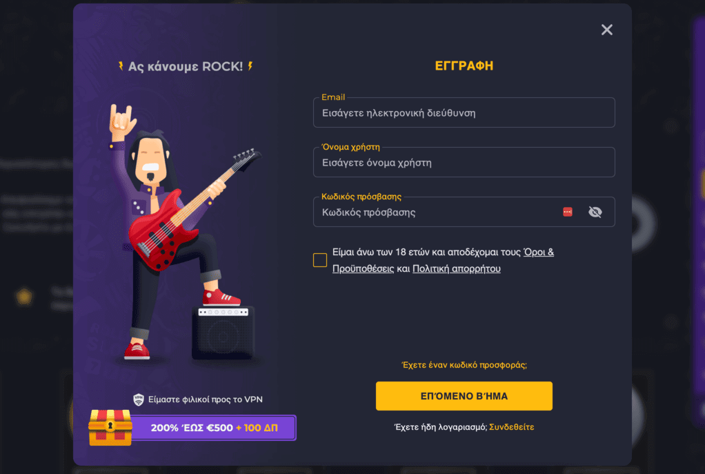Expand 'Έχετε έναν κωδικό προσφοράς;' promo code

coord(464,365)
